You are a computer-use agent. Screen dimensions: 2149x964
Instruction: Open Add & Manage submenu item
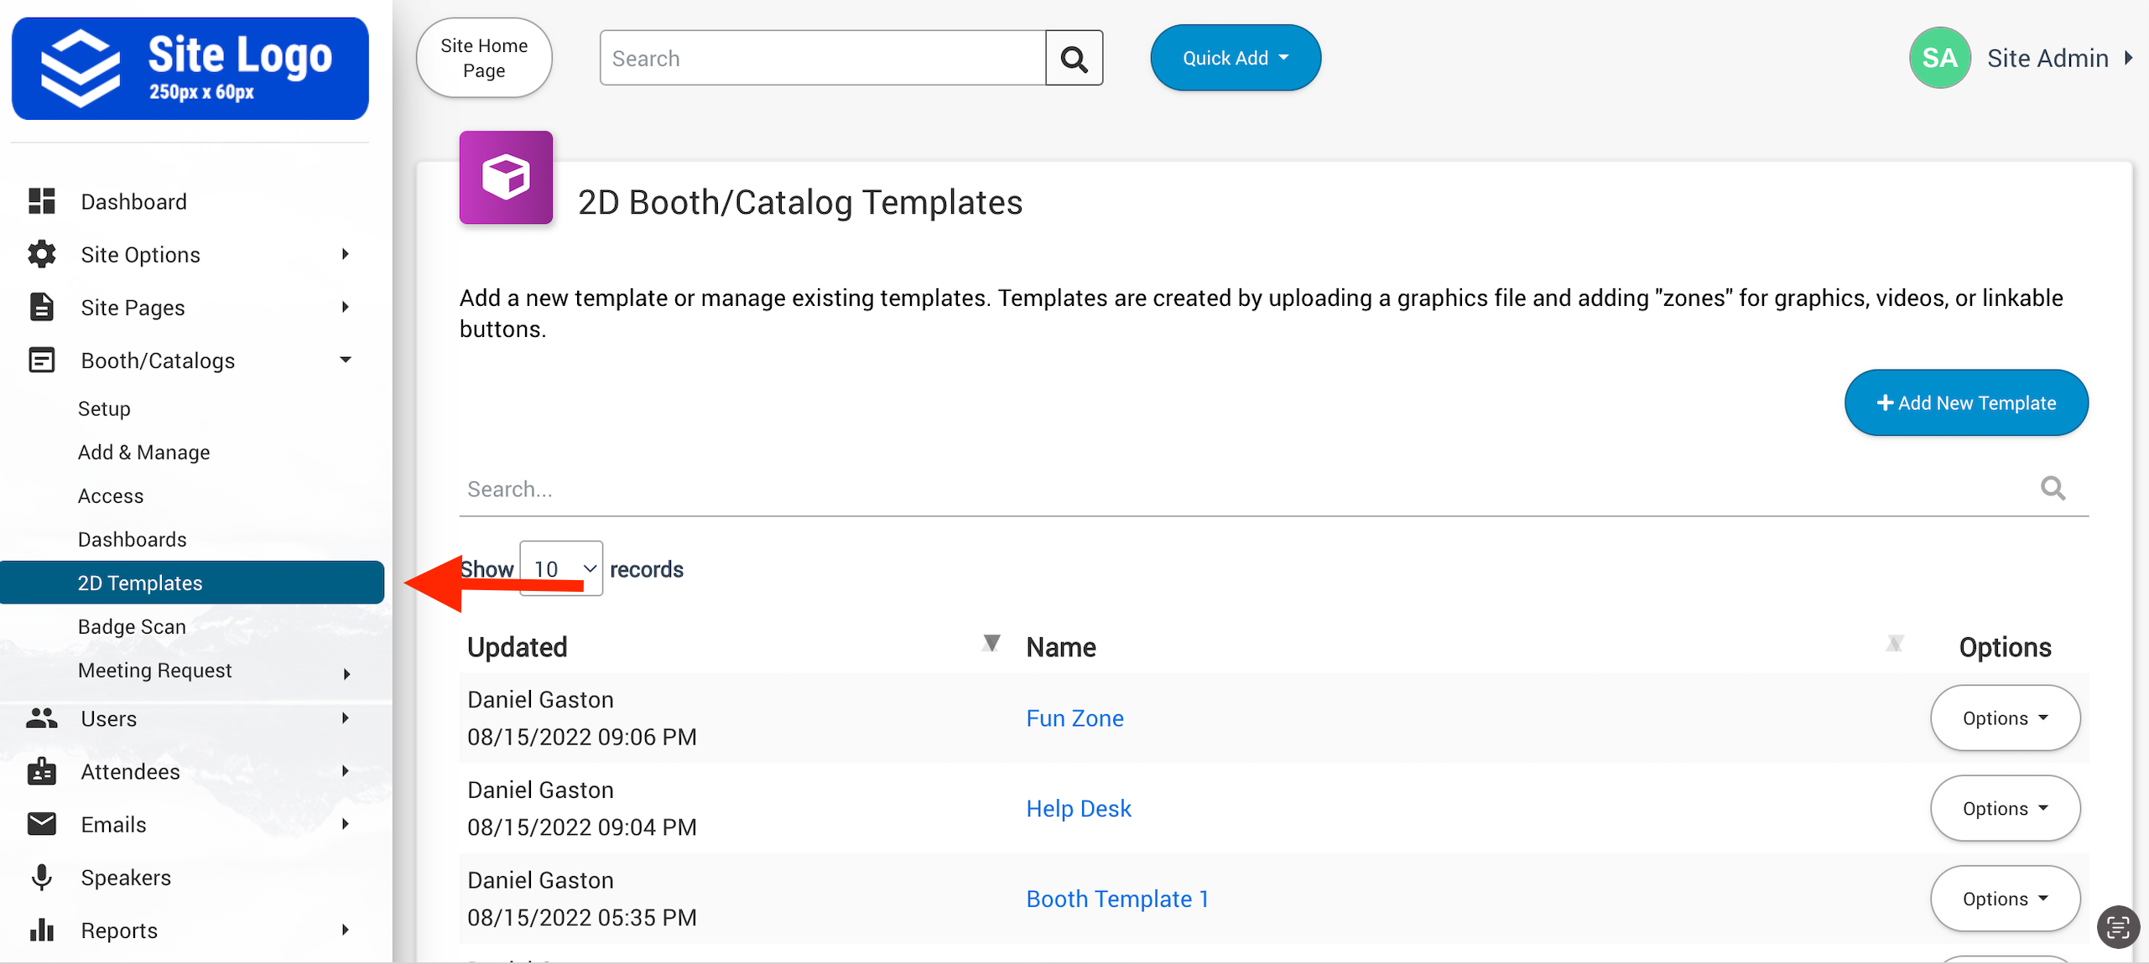click(143, 452)
